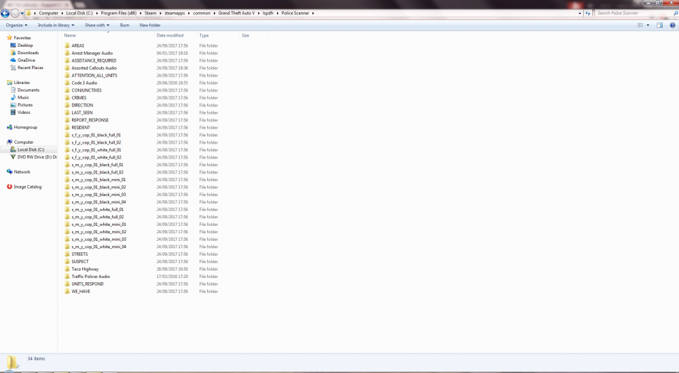Click the ASSISTANCE_REQUIRED folder icon
This screenshot has height=373, width=679.
tap(67, 60)
